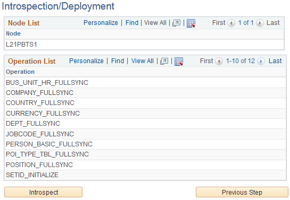Jump to Last in Operation List
The image size is (290, 200).
point(275,61)
